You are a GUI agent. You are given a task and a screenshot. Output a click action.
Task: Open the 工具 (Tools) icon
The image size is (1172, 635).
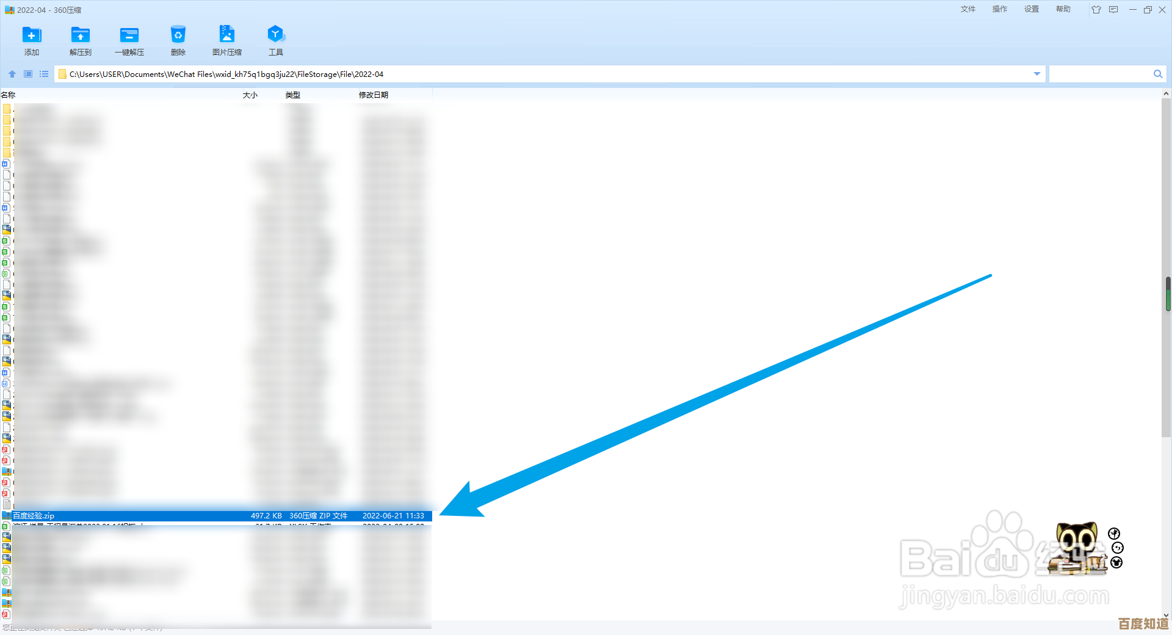coord(275,35)
